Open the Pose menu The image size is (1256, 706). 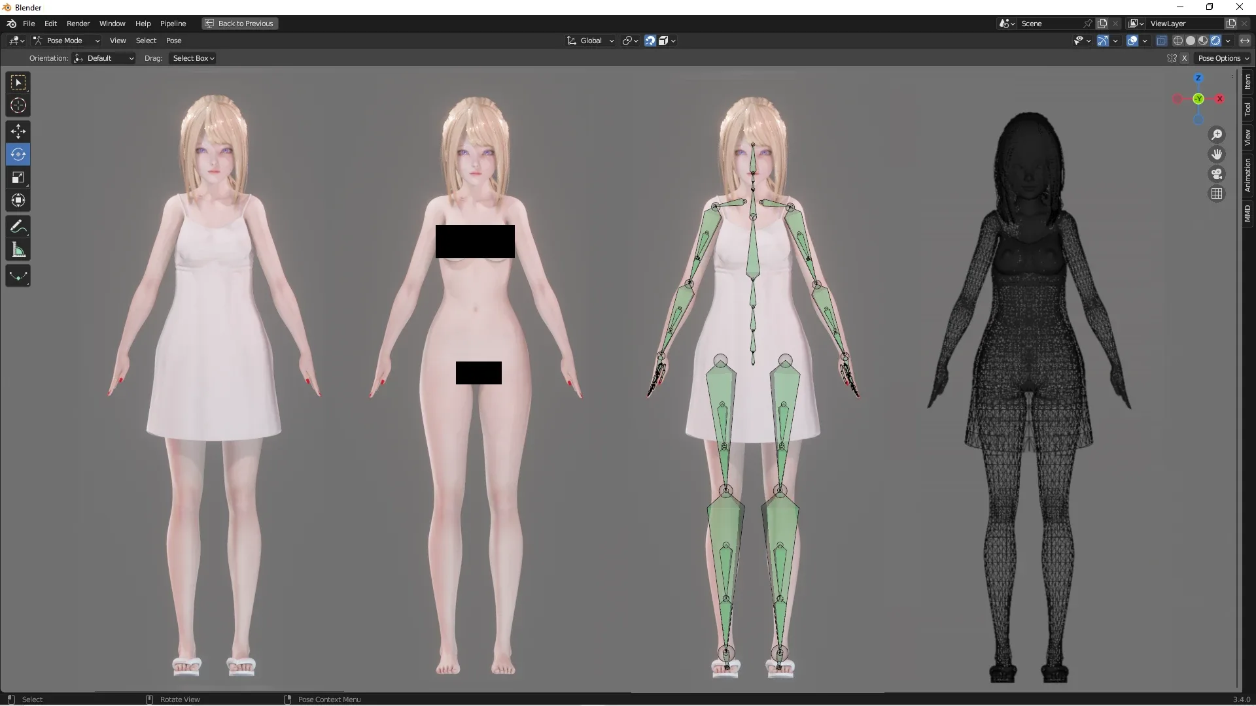[x=174, y=40]
